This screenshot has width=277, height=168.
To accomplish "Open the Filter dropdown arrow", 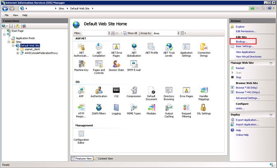I will (x=109, y=33).
